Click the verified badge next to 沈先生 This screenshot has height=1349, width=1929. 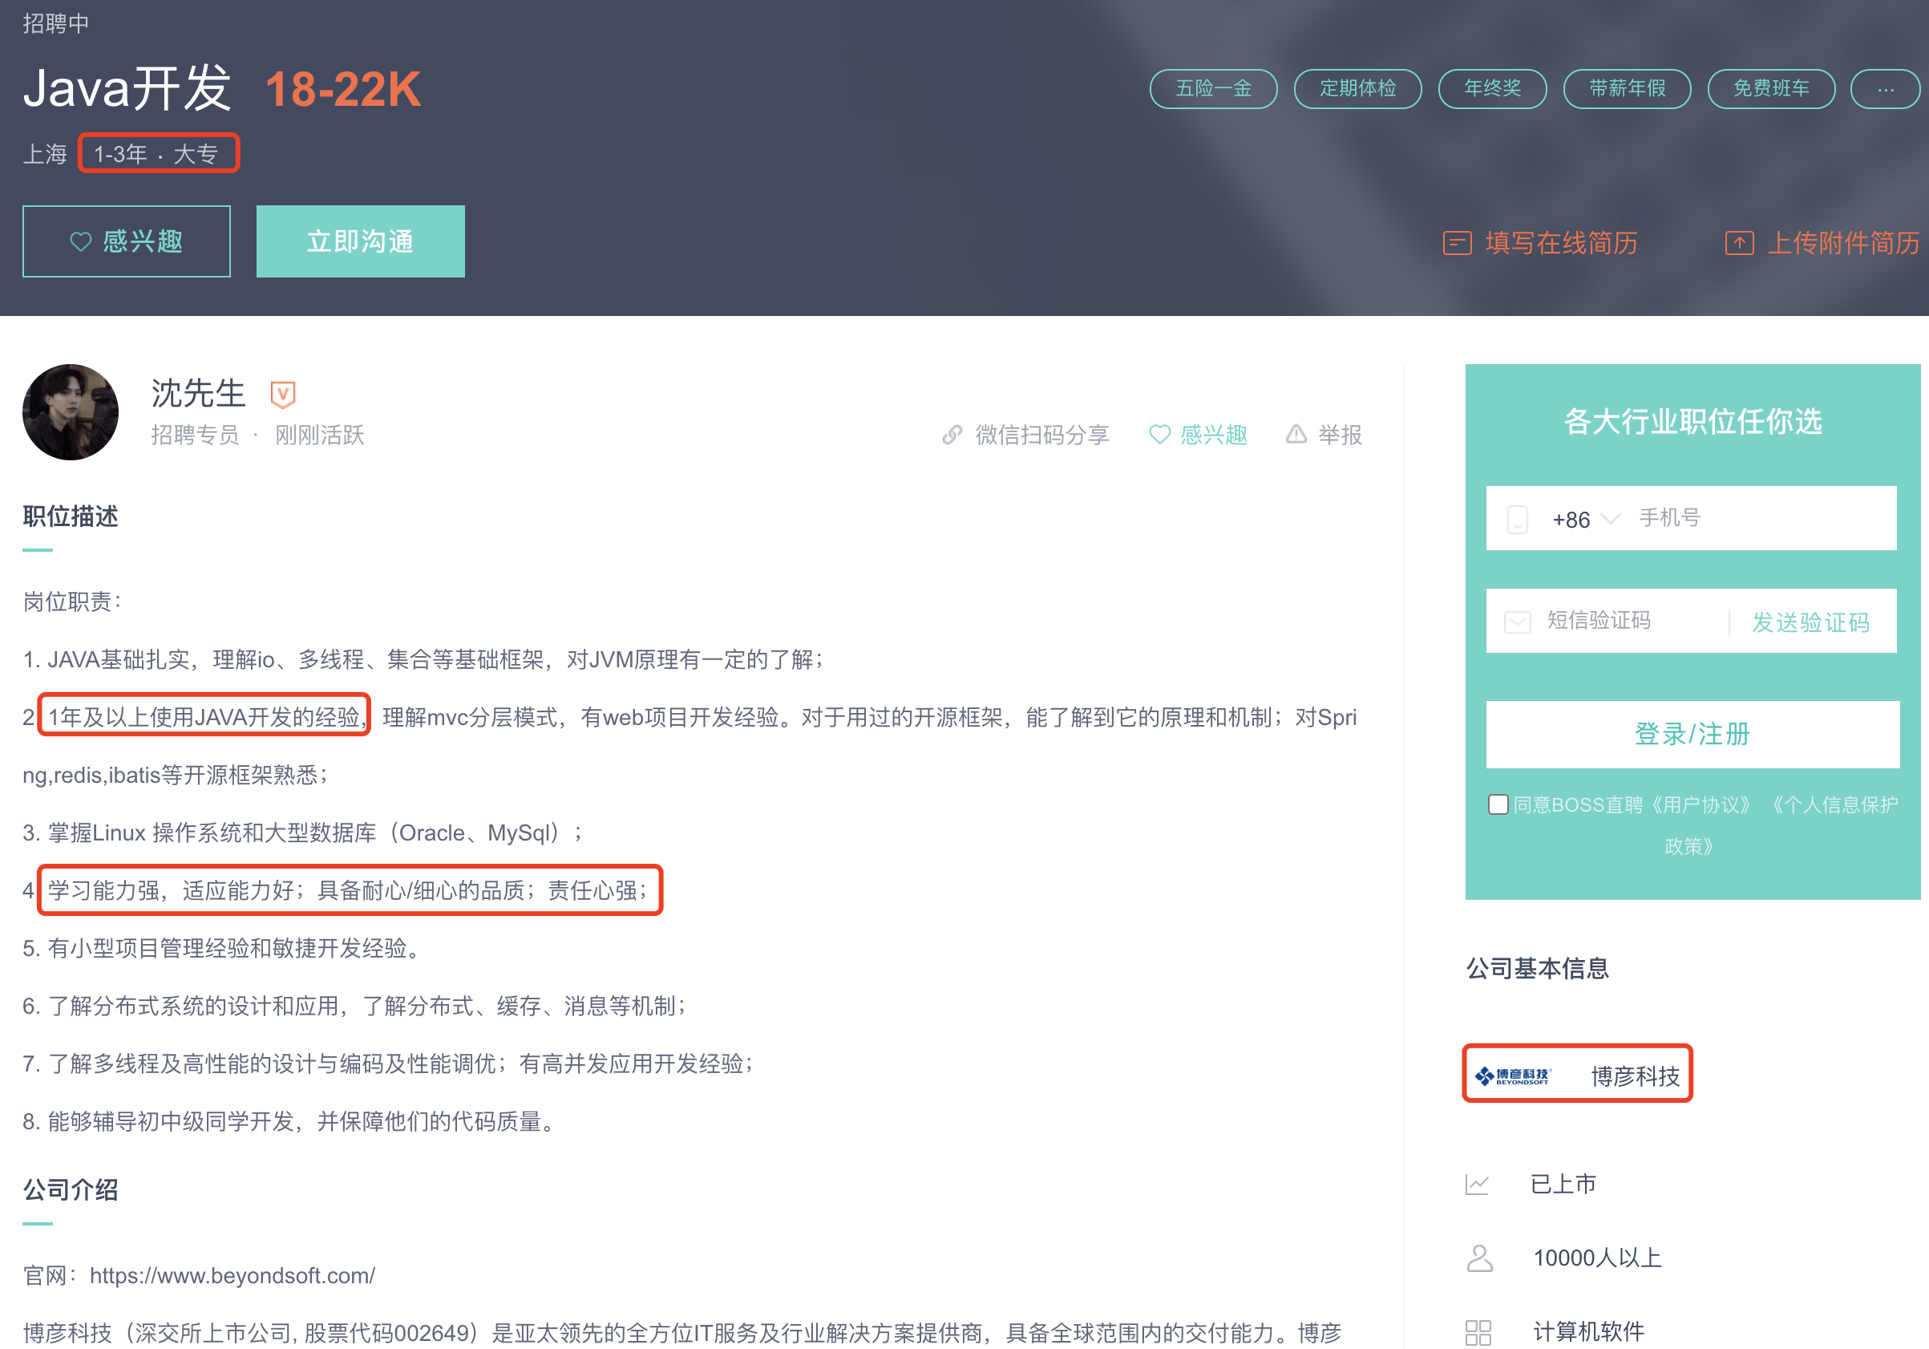point(282,393)
